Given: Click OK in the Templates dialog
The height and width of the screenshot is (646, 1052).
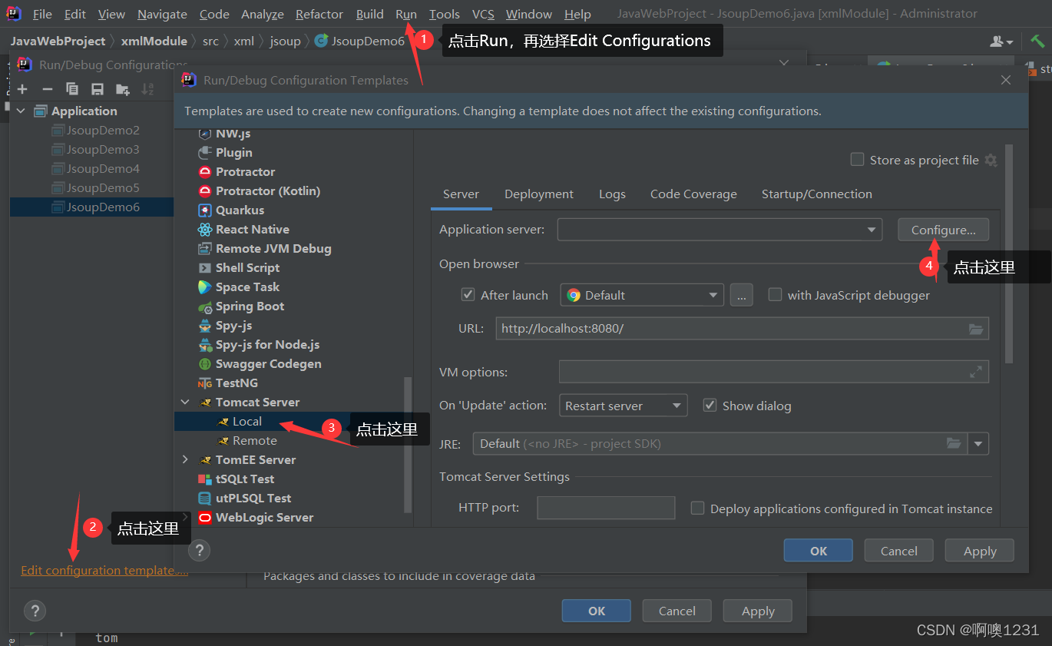Looking at the screenshot, I should point(819,551).
